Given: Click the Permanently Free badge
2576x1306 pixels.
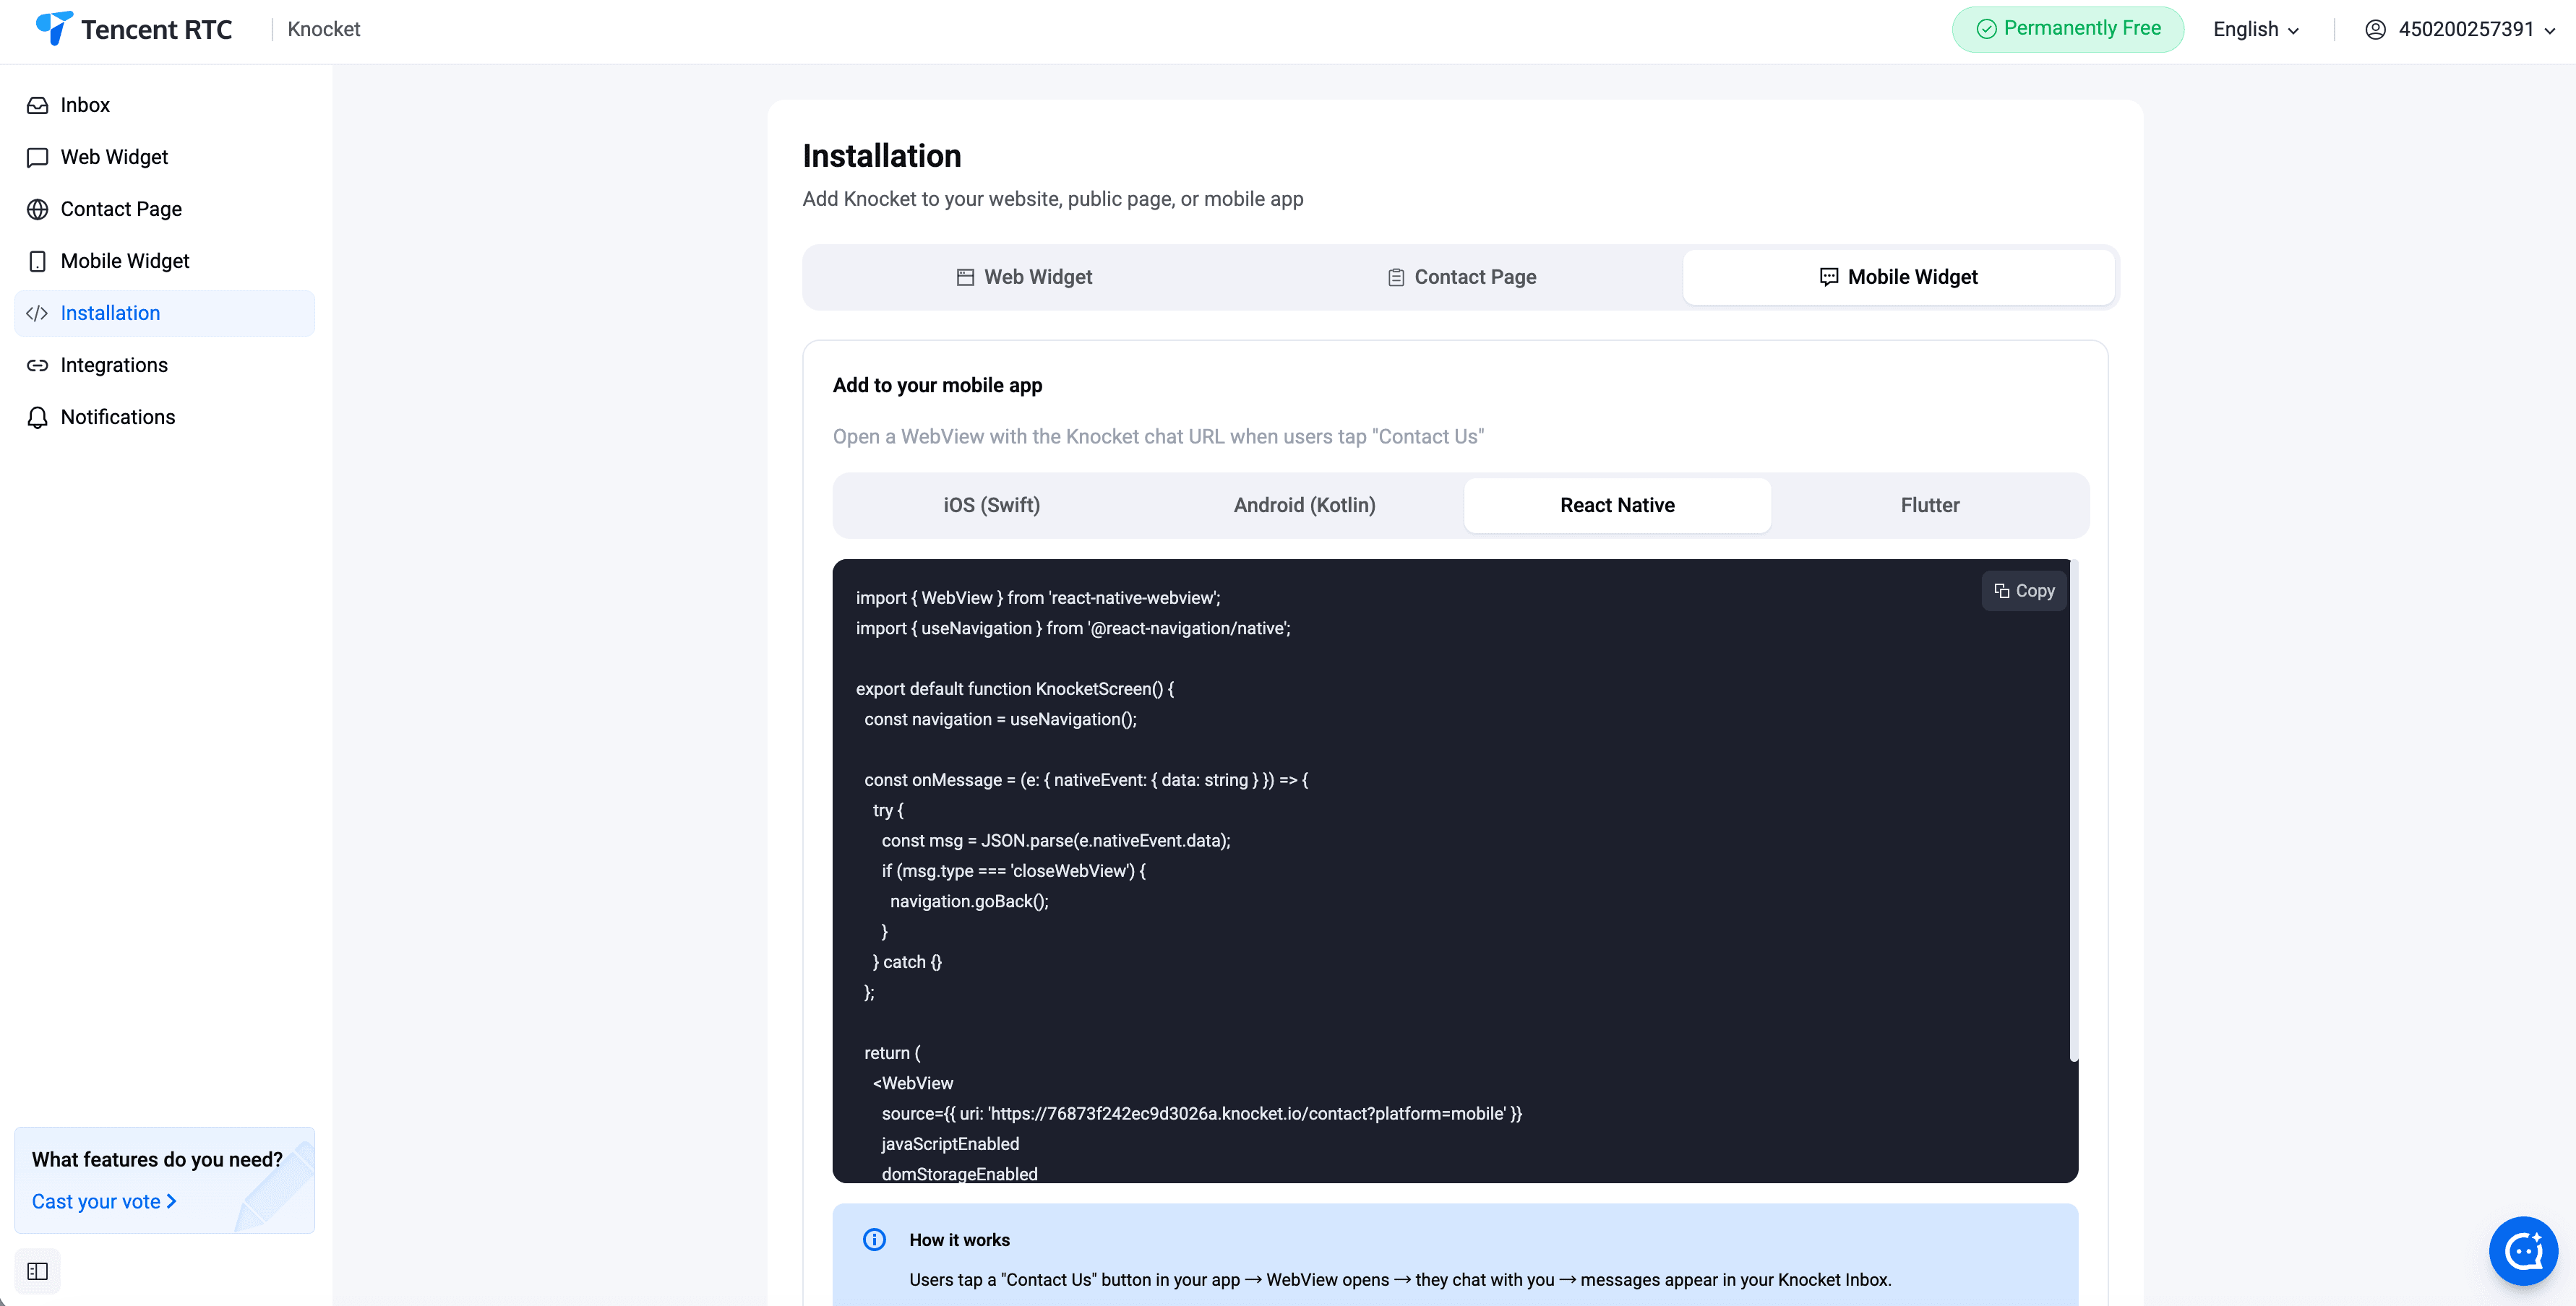Looking at the screenshot, I should (2067, 29).
